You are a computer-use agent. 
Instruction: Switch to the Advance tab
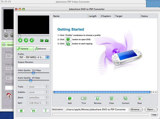tap(41, 49)
